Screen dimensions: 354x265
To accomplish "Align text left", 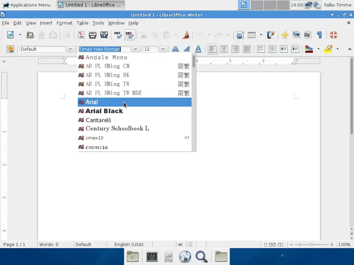I will (212, 49).
